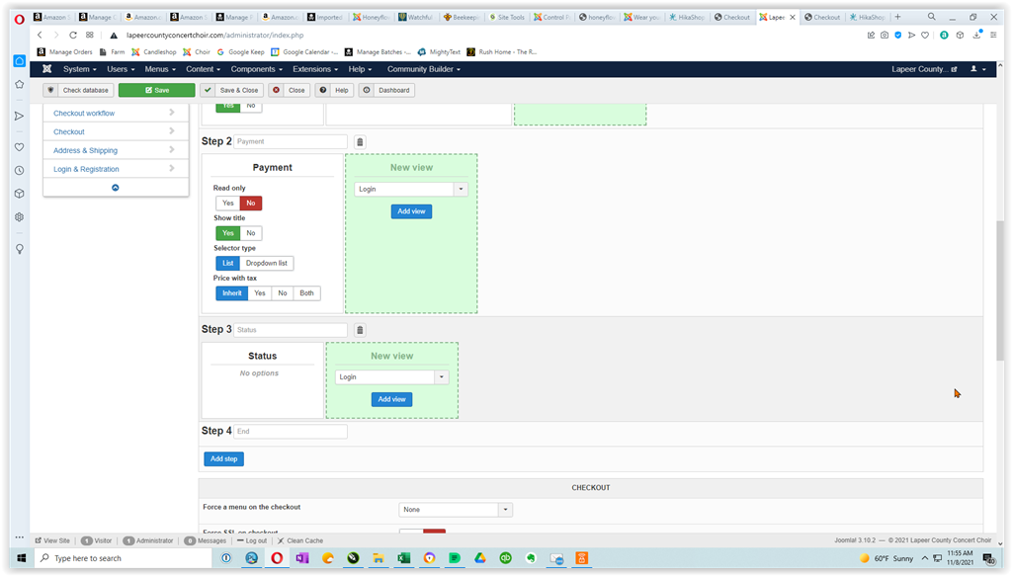This screenshot has width=1012, height=576.
Task: Open Opera browser from taskbar
Action: pos(277,558)
